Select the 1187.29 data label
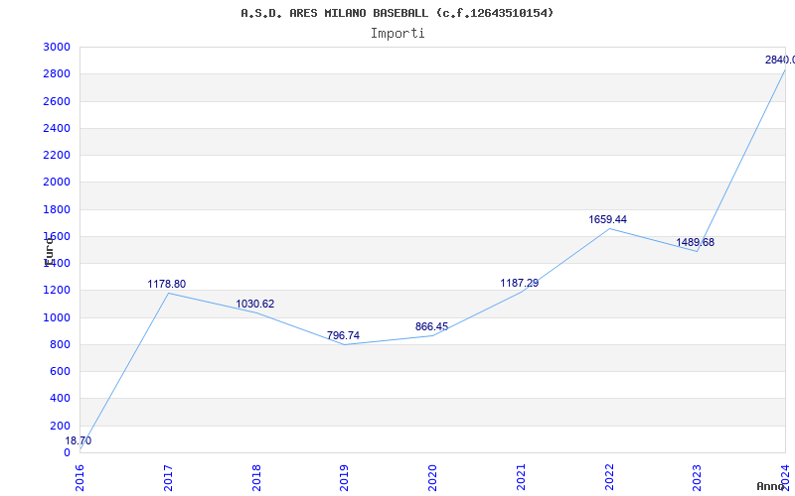 [519, 283]
